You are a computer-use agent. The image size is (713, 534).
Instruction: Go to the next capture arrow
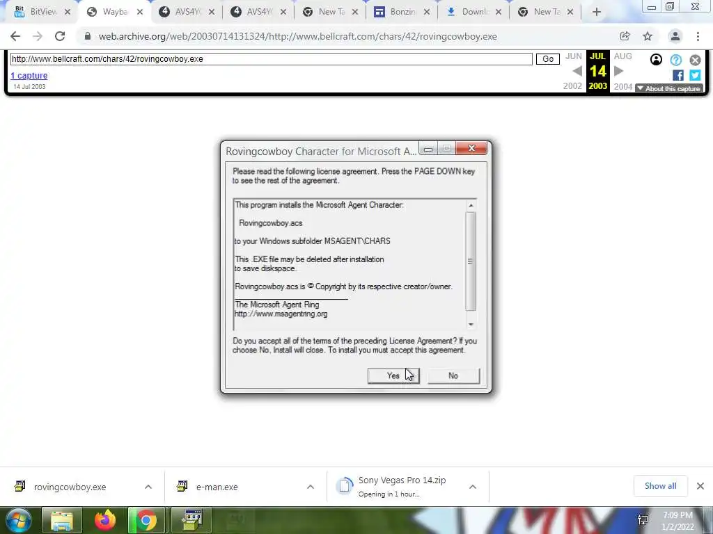pos(618,71)
